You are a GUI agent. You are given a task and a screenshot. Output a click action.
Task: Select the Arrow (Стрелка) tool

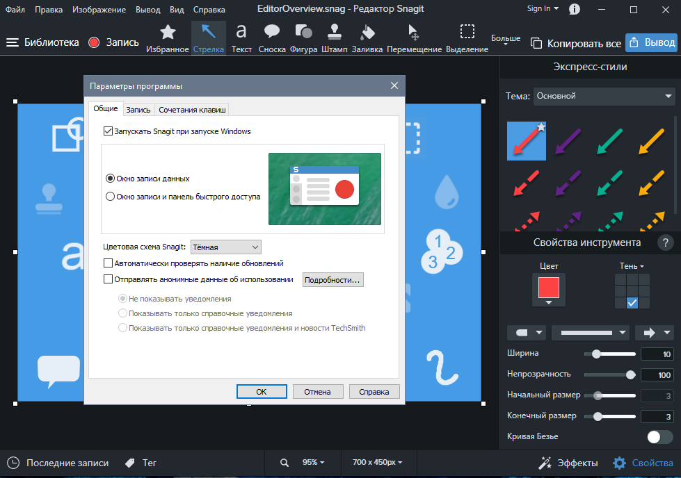point(209,38)
